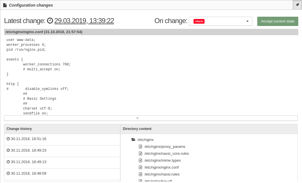Click the file icon beside proxy_params
Screen dimensions: 302x183
point(140,147)
